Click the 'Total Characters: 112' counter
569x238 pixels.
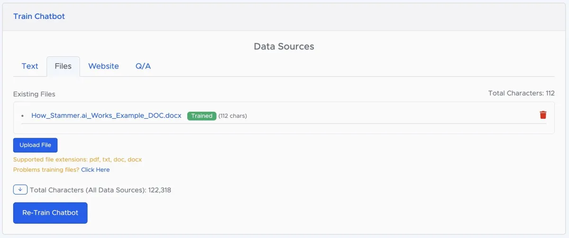coord(521,93)
